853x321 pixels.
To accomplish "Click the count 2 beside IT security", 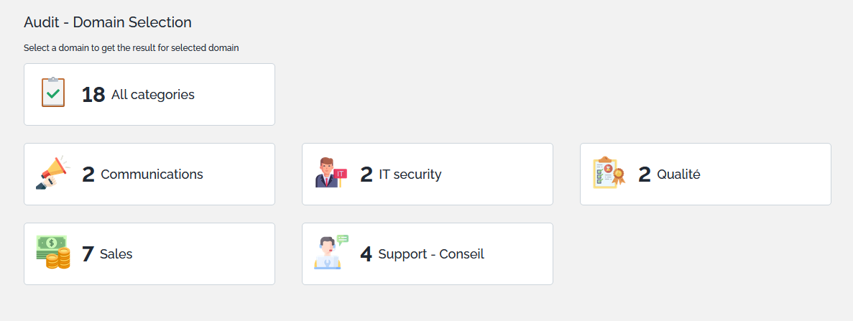I will pos(366,175).
